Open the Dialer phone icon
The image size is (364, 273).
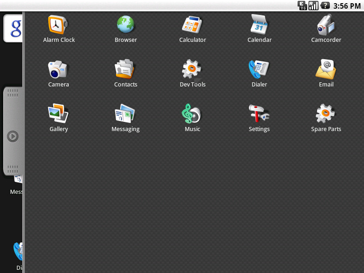tap(258, 69)
